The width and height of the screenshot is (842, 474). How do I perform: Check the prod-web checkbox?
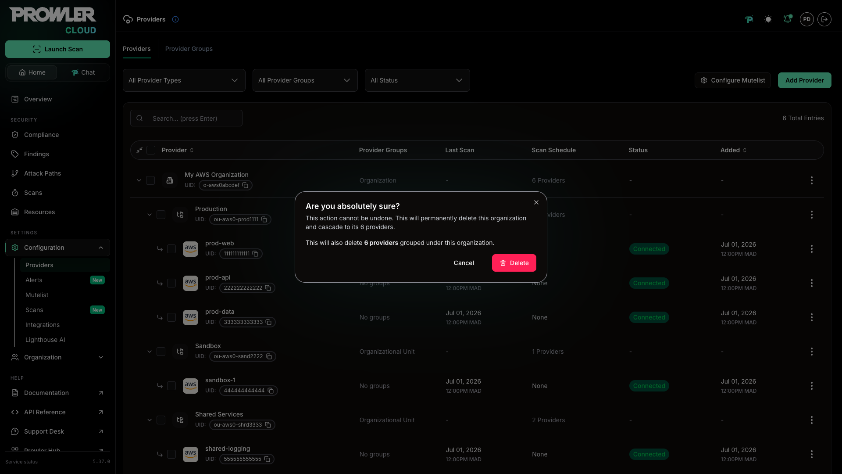[x=171, y=249]
